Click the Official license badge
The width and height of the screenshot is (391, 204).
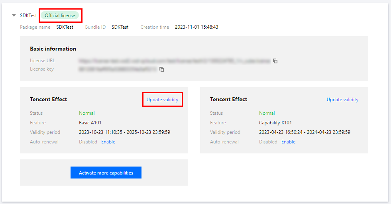coord(60,16)
